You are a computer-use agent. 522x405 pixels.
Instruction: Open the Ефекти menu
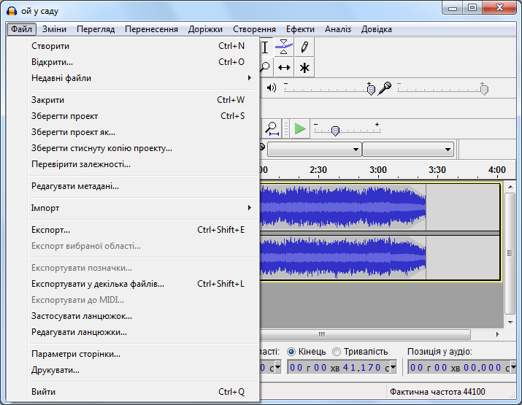tap(300, 29)
